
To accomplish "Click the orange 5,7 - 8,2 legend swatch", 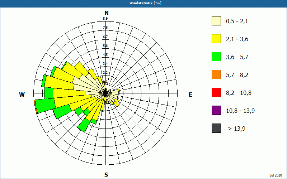I will coord(216,74).
